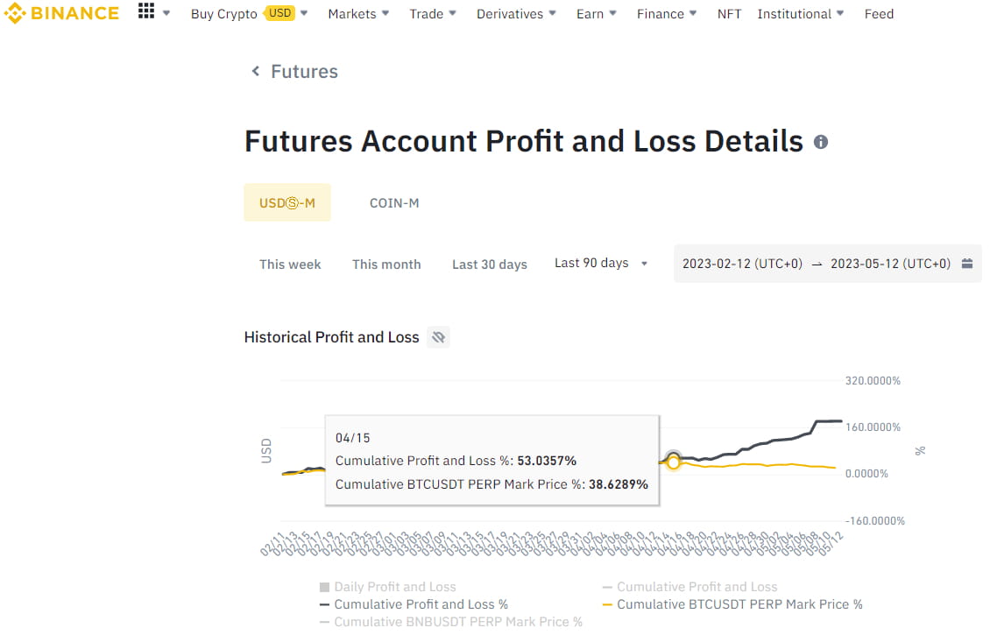
Task: Toggle Cumulative BTCUSDT PERP Mark Price % legend
Action: (x=732, y=604)
